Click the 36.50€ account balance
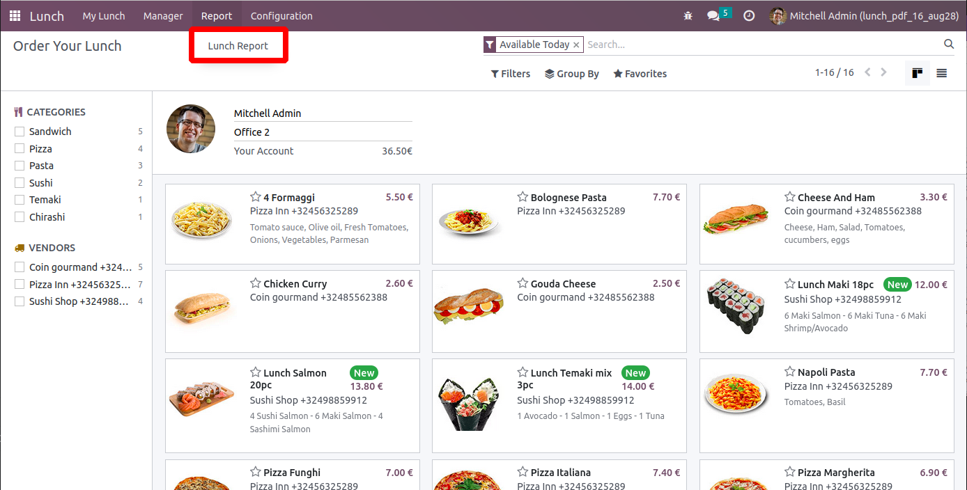Screen dimensions: 967x490 click(397, 151)
